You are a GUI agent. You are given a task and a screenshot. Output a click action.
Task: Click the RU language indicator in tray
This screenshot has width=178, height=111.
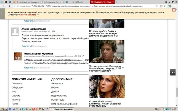point(156,109)
